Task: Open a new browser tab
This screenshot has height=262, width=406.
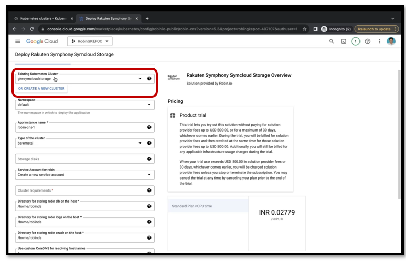Action: [147, 19]
